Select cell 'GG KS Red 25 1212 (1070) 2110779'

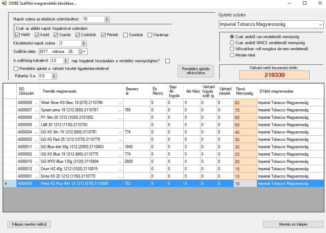pos(81,139)
